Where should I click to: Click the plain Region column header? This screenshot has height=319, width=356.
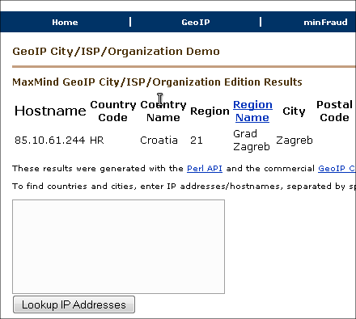tap(210, 111)
